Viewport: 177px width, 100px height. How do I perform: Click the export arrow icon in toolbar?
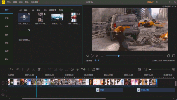(x=93, y=69)
